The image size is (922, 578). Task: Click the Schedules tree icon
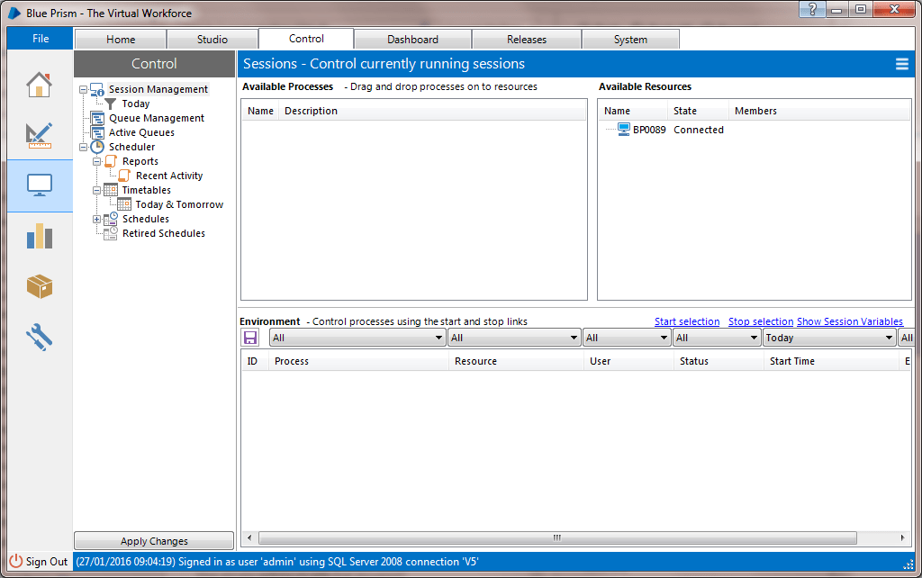point(111,219)
